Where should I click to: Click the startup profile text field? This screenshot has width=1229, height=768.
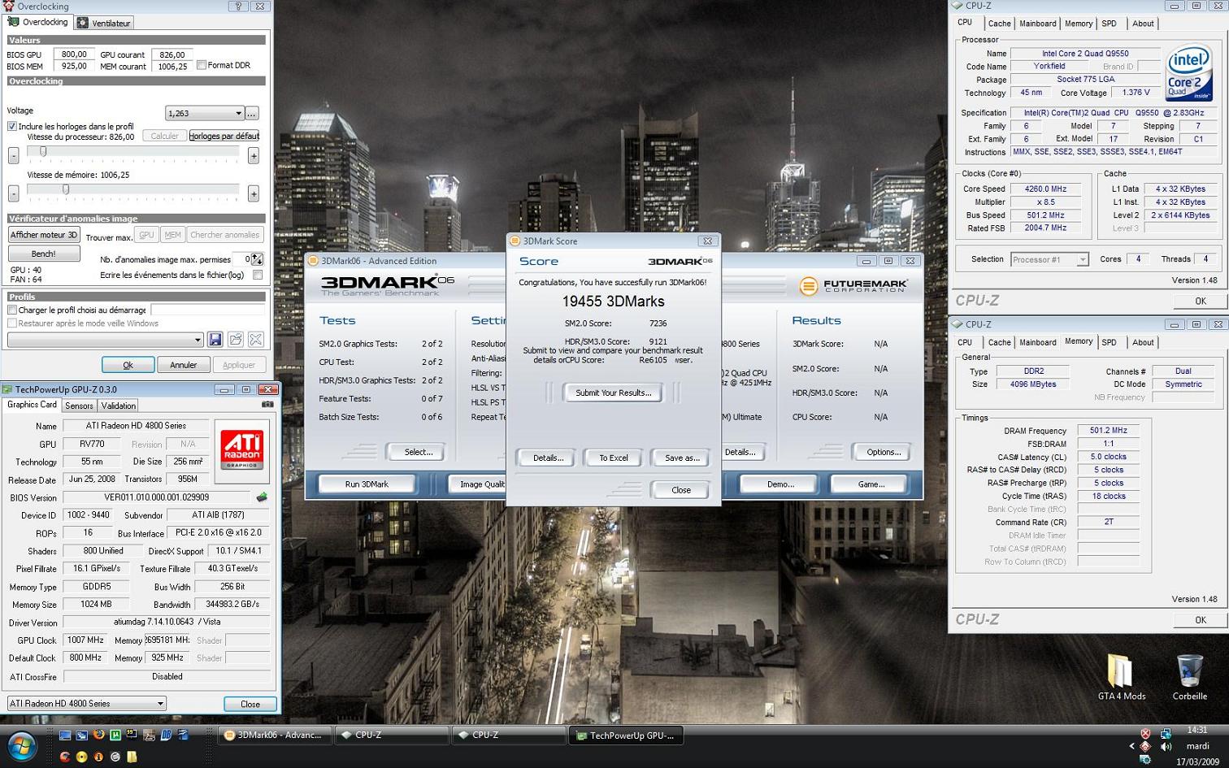click(x=208, y=310)
